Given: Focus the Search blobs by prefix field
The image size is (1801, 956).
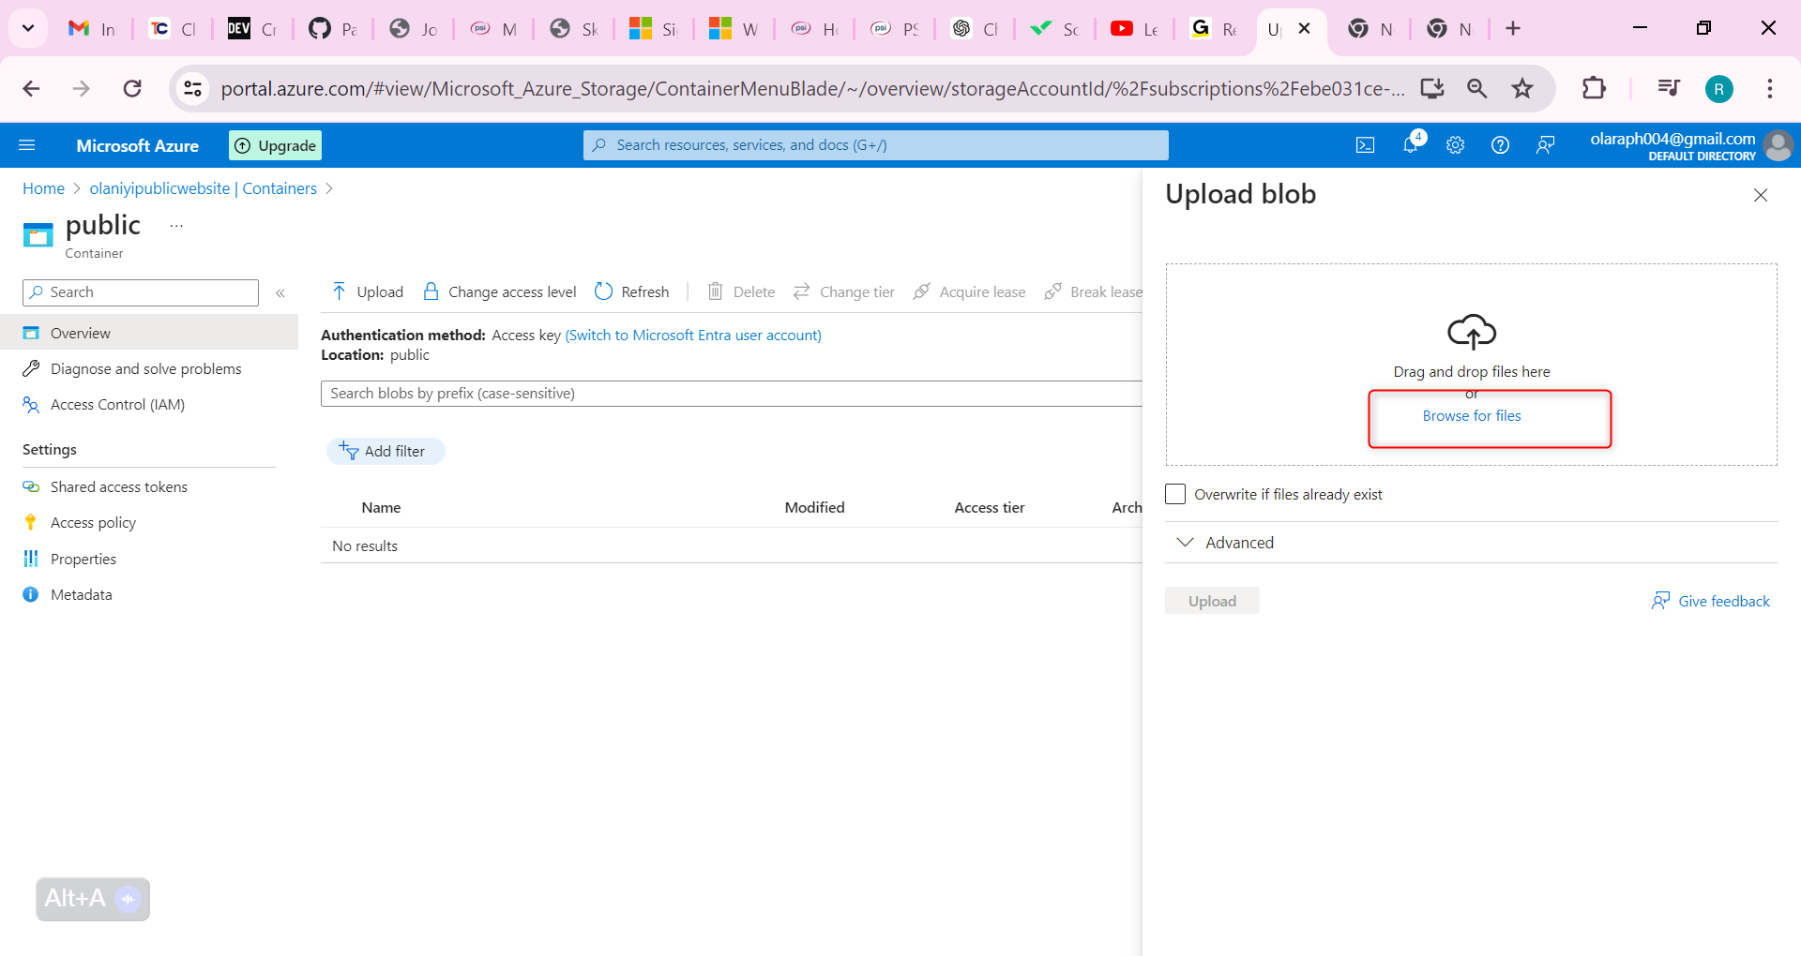Looking at the screenshot, I should pos(732,394).
